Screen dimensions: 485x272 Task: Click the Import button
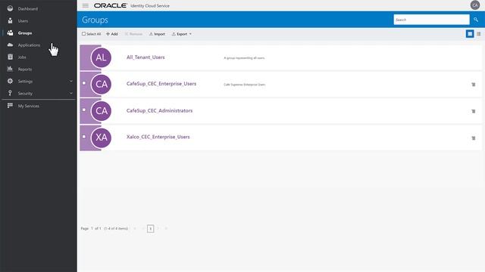(x=157, y=34)
